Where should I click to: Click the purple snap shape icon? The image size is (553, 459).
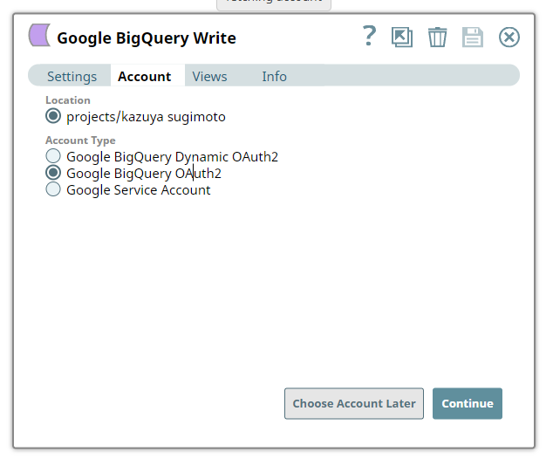[x=39, y=35]
